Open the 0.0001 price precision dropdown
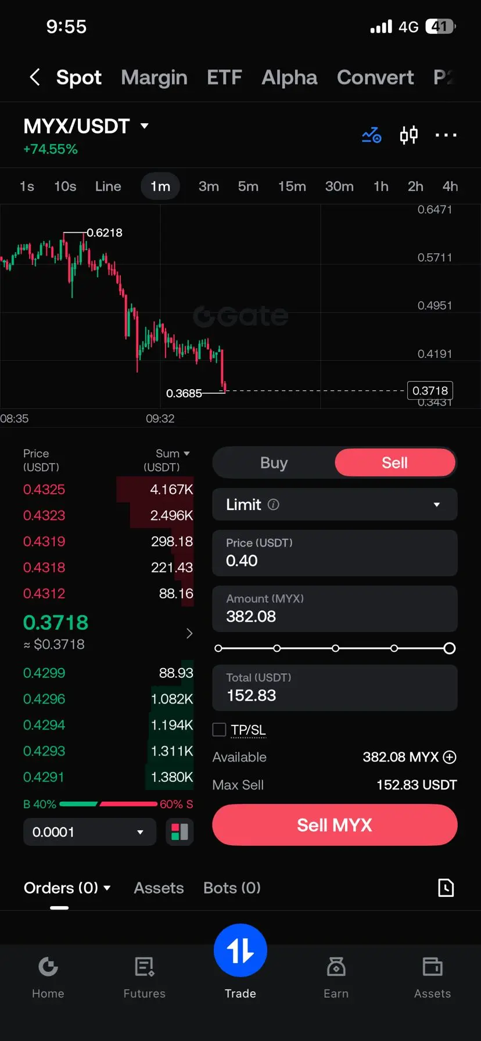Viewport: 481px width, 1041px height. [x=89, y=832]
